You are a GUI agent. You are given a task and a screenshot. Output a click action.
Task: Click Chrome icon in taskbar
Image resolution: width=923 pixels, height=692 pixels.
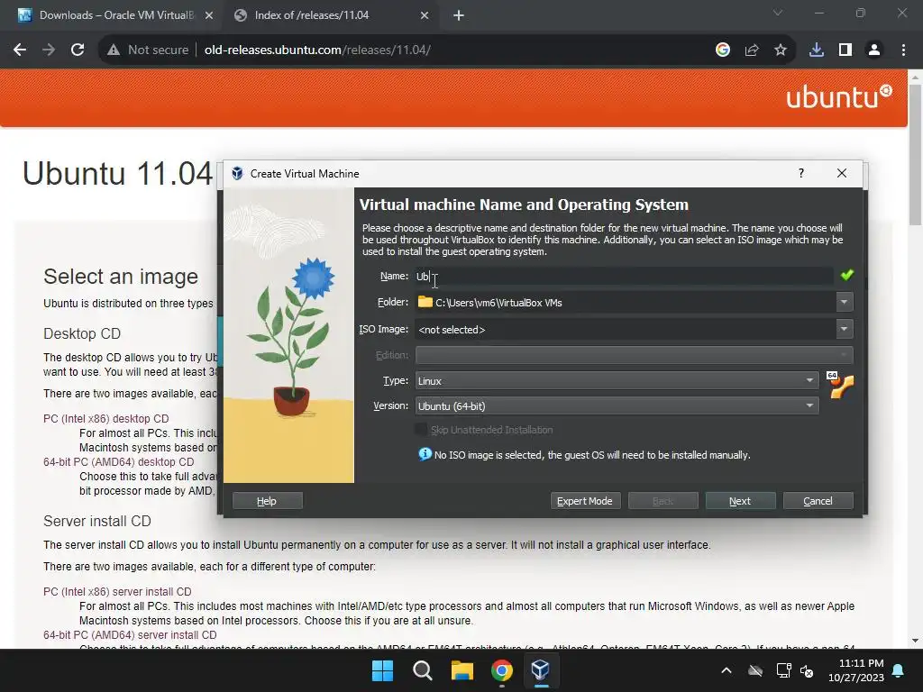click(501, 670)
